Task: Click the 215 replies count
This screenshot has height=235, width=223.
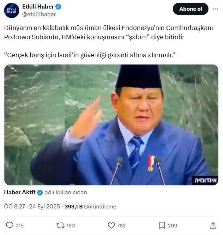Action: click(x=20, y=226)
